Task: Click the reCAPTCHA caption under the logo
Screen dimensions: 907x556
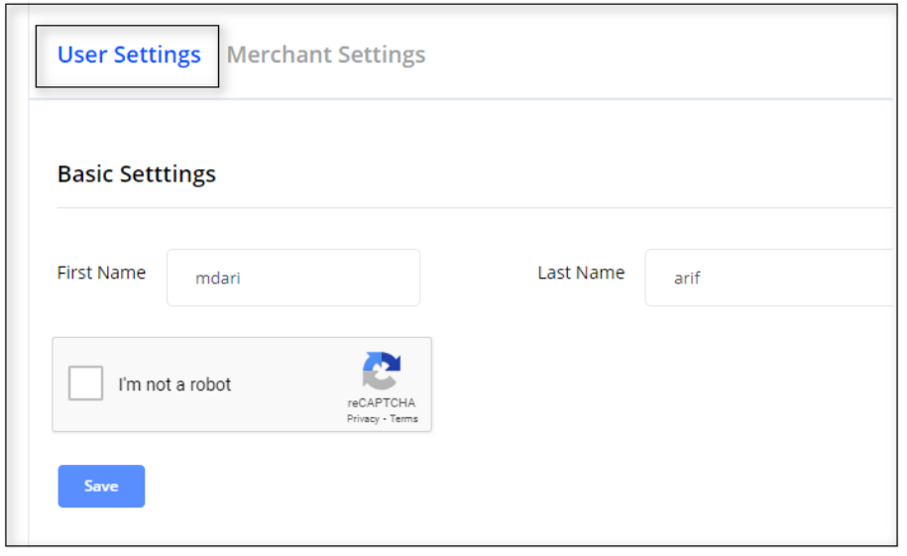Action: pyautogui.click(x=382, y=403)
